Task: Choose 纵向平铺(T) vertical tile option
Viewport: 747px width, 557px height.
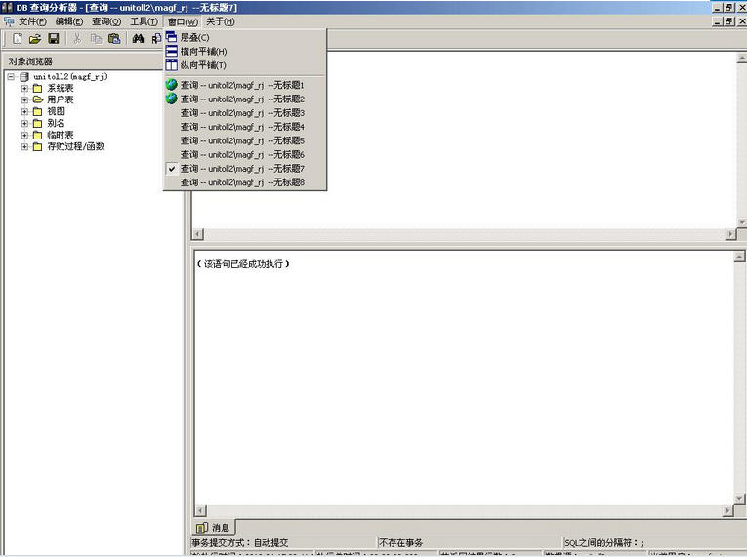Action: [203, 65]
